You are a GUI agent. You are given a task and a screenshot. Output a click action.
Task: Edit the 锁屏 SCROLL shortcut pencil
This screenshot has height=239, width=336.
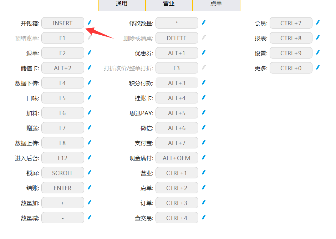[x=90, y=172]
